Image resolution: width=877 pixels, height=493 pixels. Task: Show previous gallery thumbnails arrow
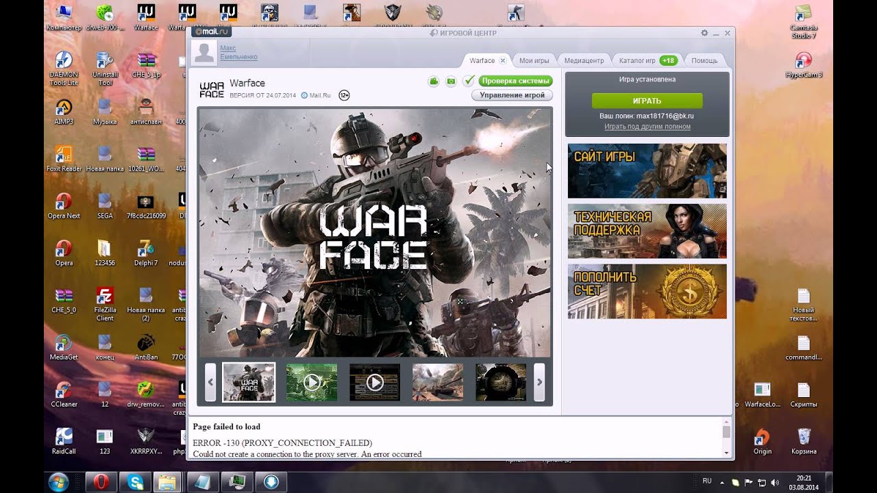(x=211, y=382)
